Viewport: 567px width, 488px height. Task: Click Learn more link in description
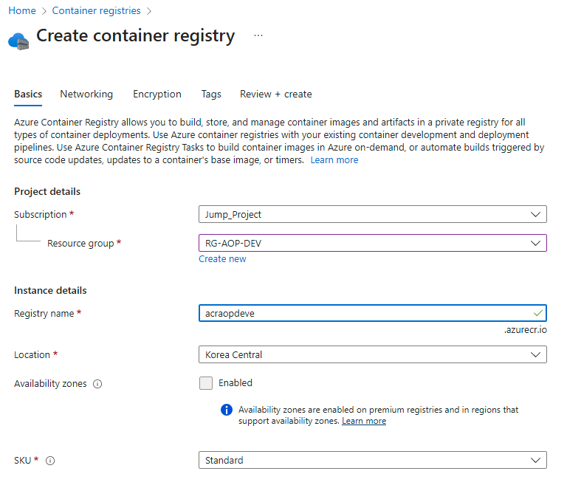point(334,159)
